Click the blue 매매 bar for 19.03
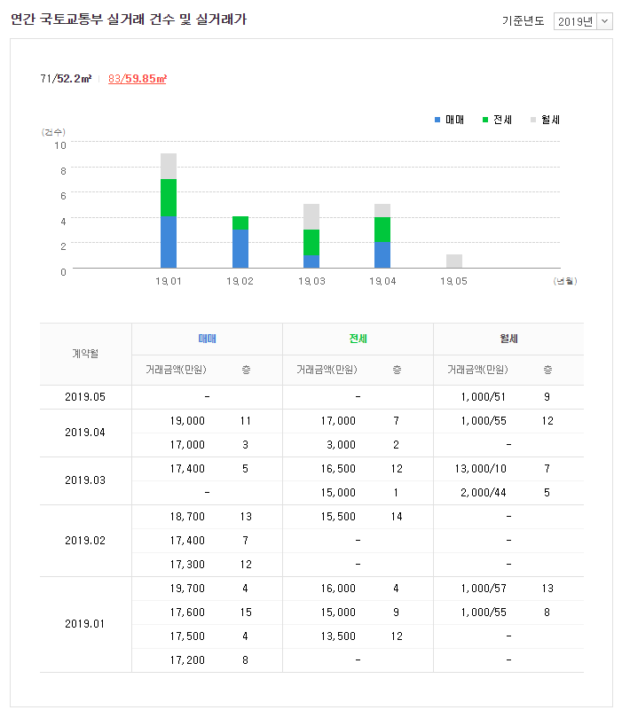This screenshot has height=718, width=622. pos(311,261)
